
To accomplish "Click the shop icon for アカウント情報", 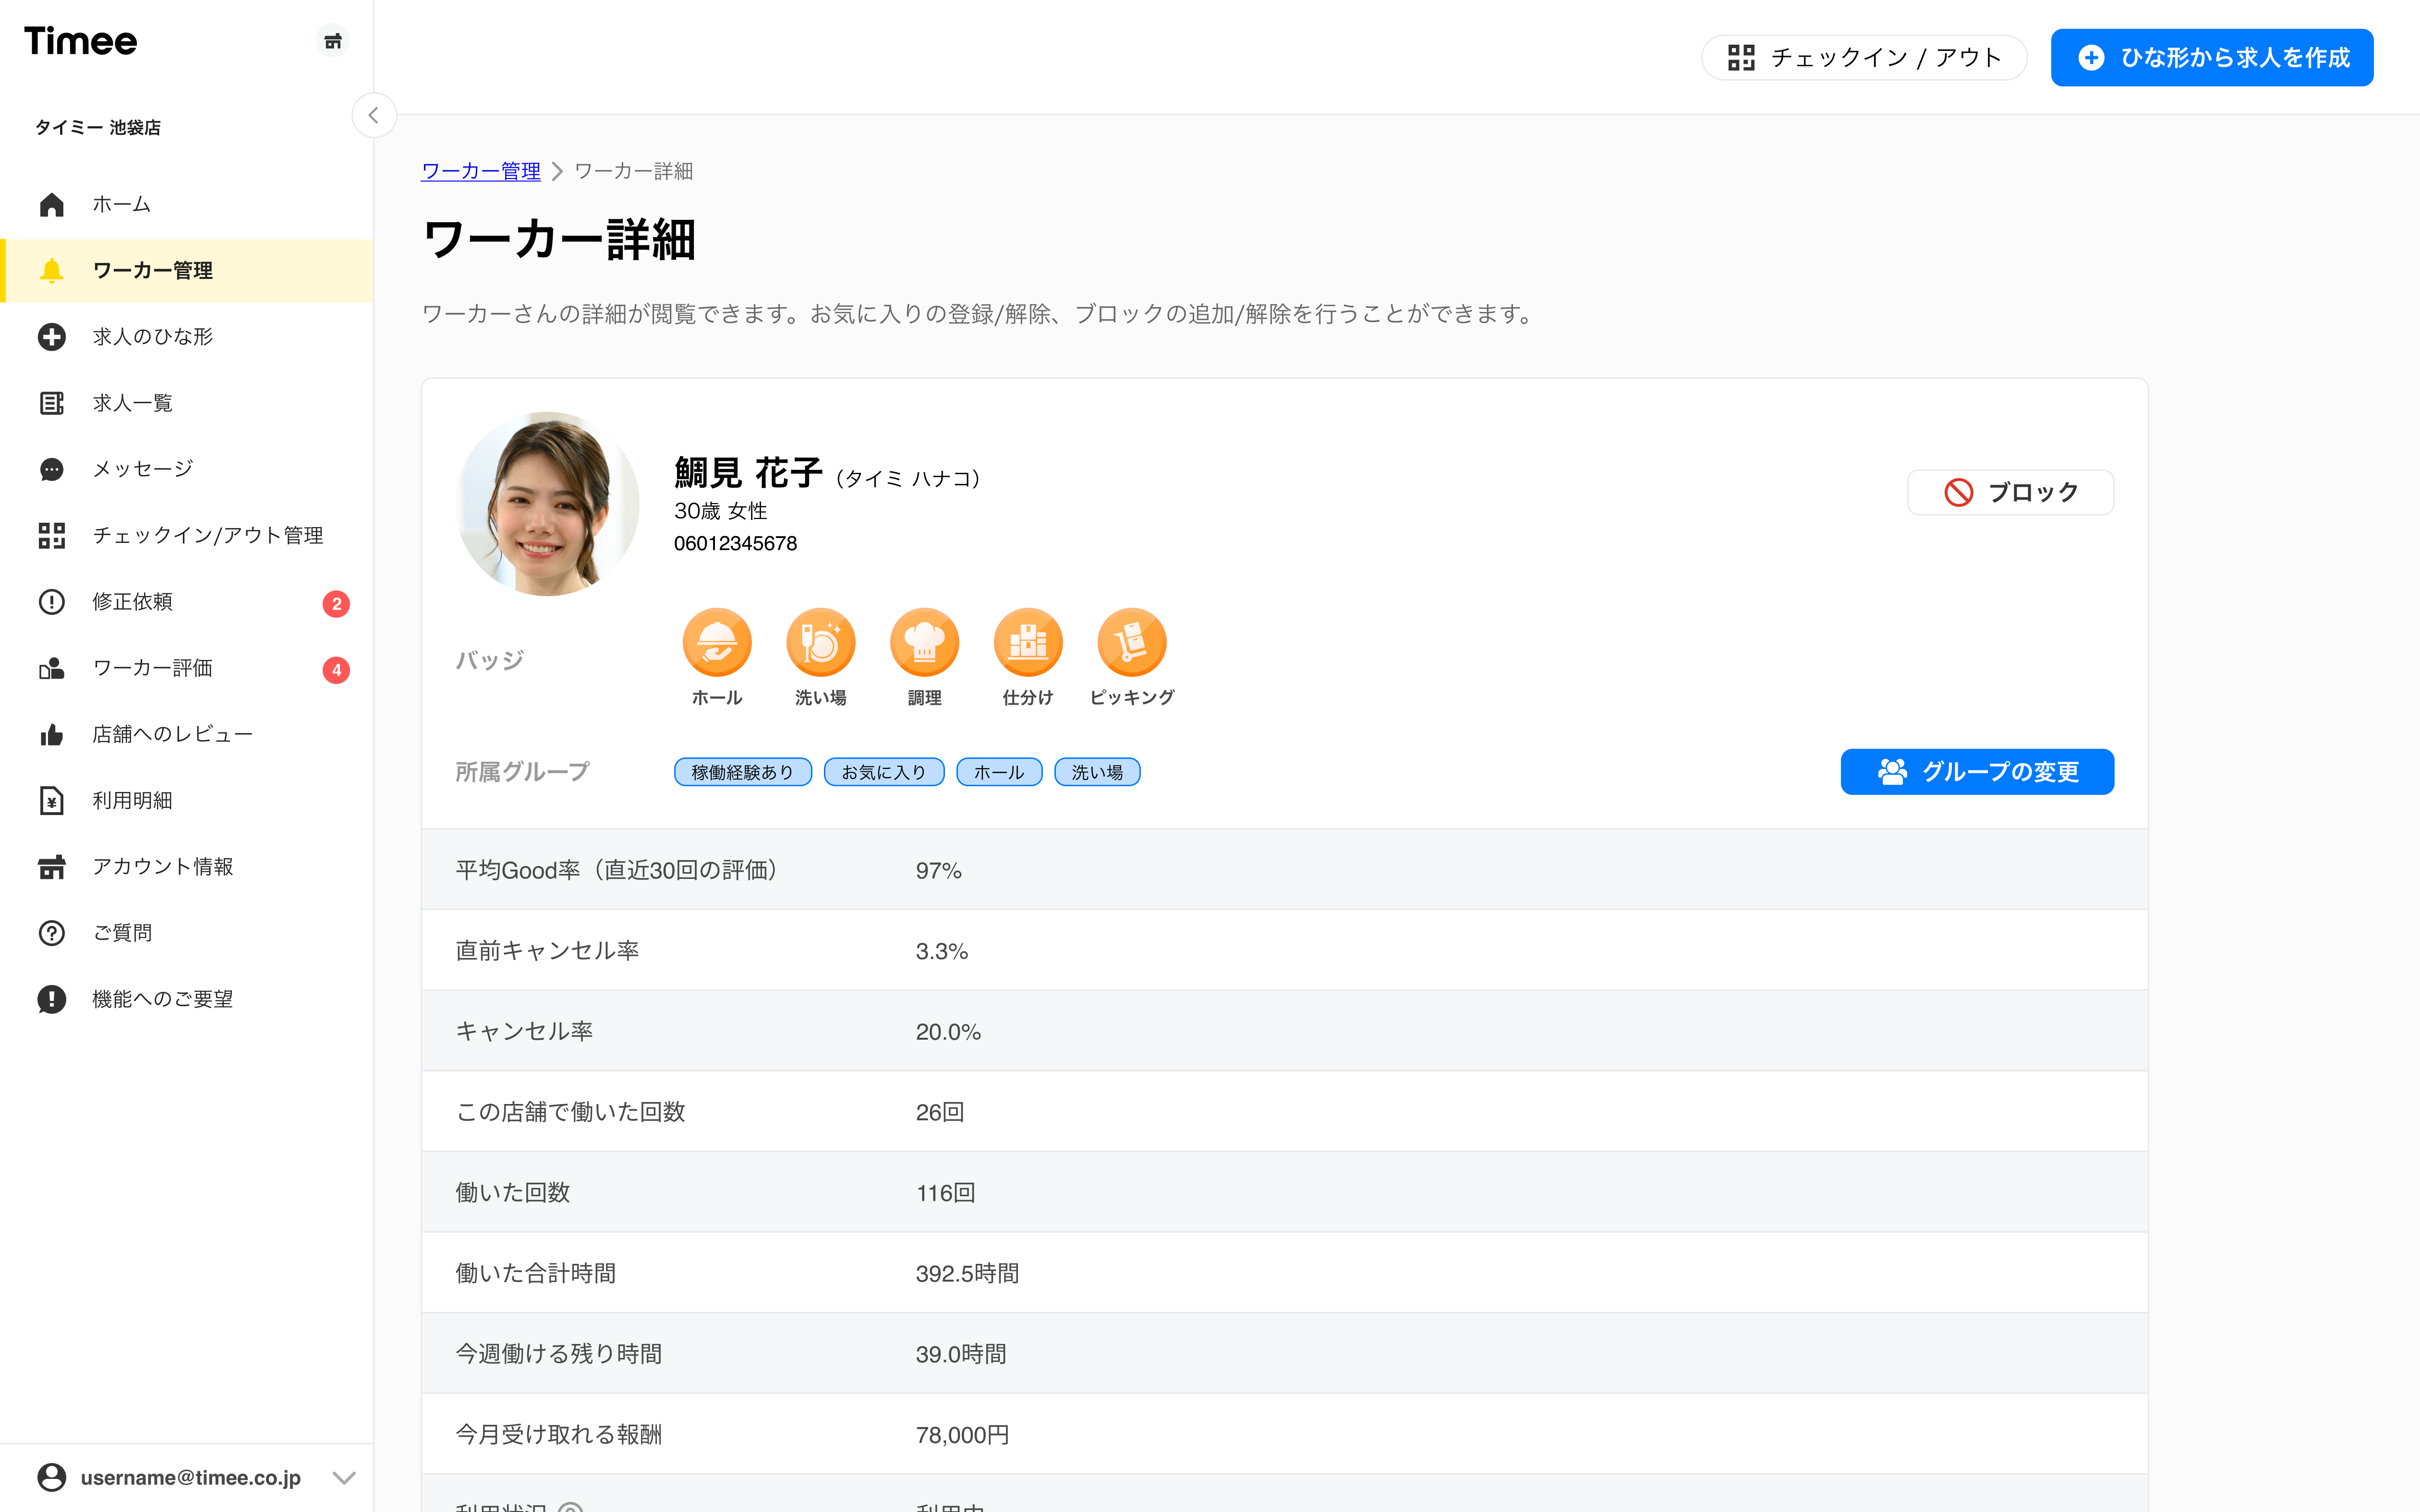I will click(52, 867).
